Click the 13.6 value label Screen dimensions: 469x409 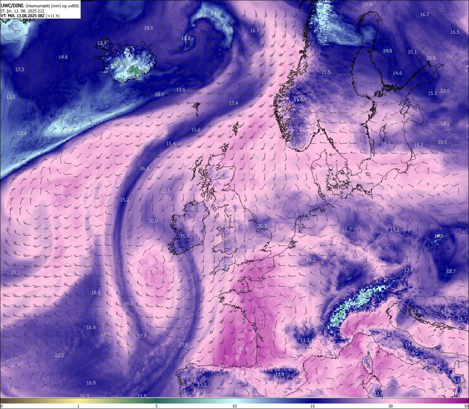coord(181,90)
